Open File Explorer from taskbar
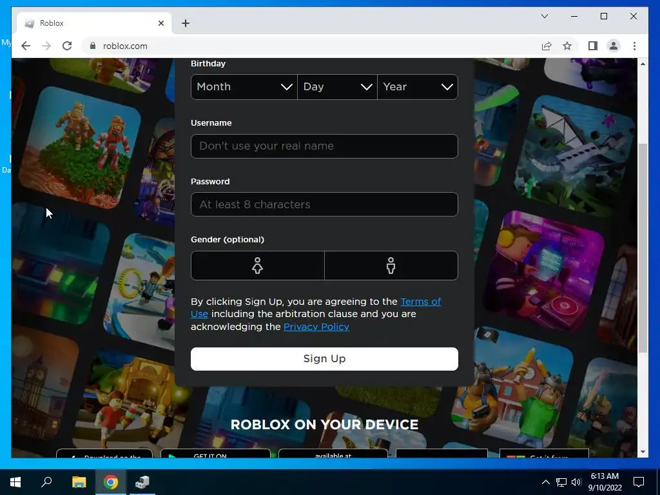660x495 pixels. point(79,482)
